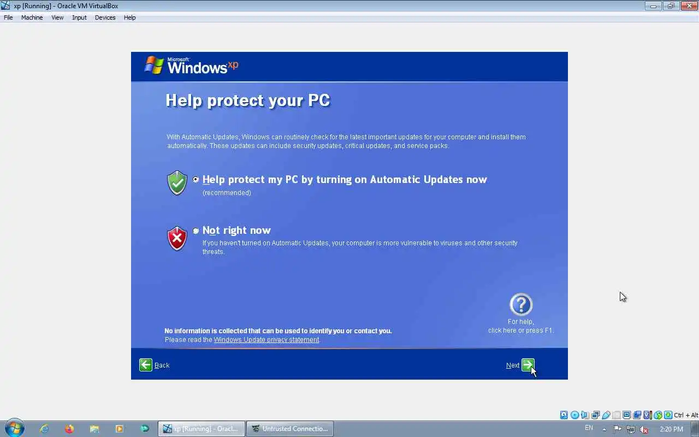Click the audio status icon in VirtualBox
The width and height of the screenshot is (699, 437).
(x=585, y=415)
